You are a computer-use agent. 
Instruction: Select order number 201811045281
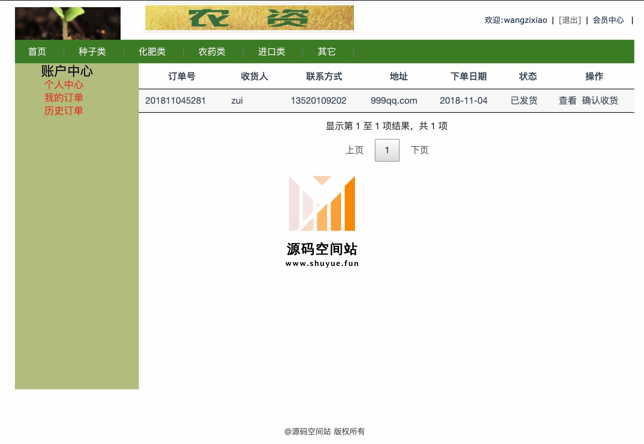point(175,100)
